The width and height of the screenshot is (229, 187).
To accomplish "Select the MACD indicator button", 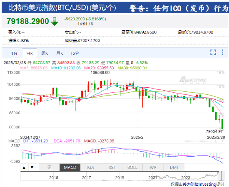I will coord(70,167).
